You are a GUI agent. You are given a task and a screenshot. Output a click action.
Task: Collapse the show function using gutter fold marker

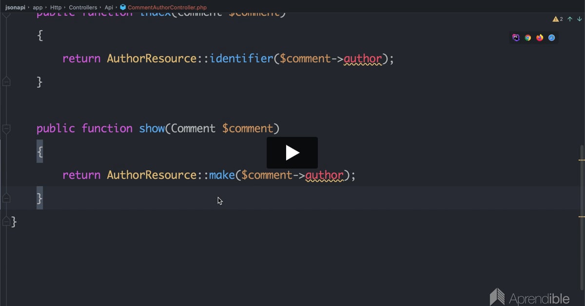(x=6, y=129)
